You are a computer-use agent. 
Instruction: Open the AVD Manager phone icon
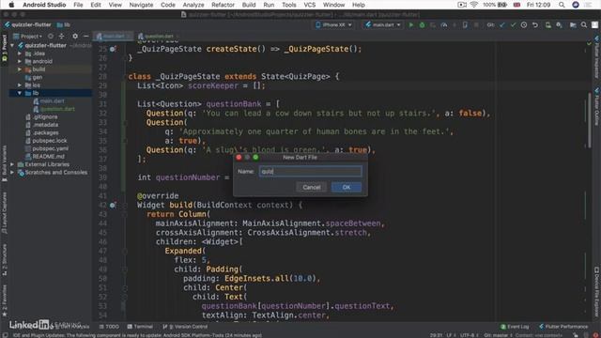pyautogui.click(x=548, y=25)
